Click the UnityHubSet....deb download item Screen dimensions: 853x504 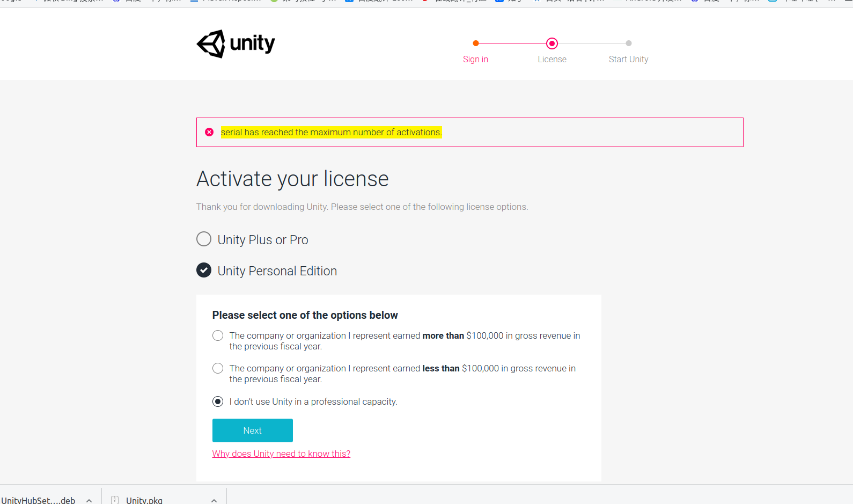39,499
